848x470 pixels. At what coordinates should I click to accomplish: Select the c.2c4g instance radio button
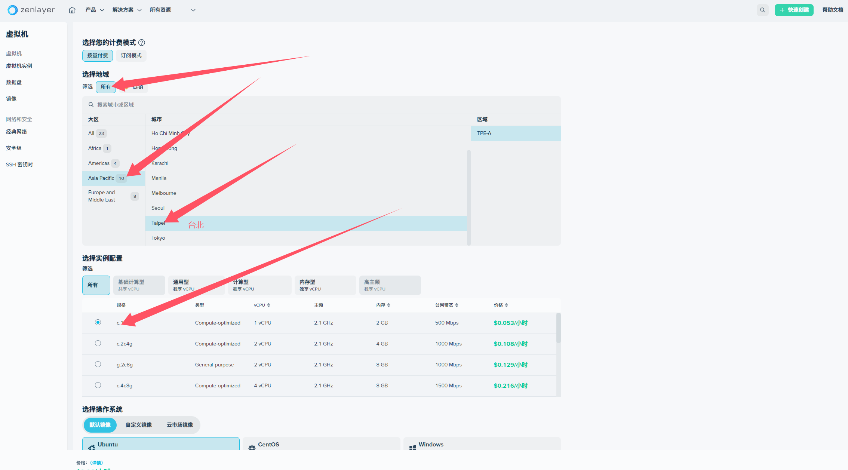(x=98, y=343)
